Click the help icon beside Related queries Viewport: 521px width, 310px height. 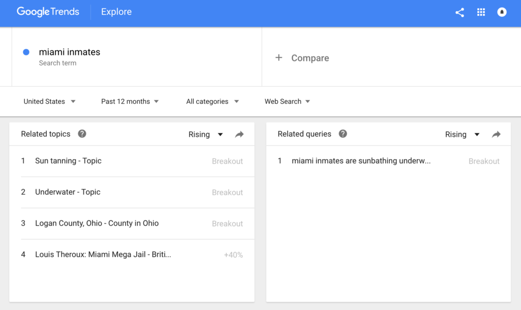pos(343,134)
